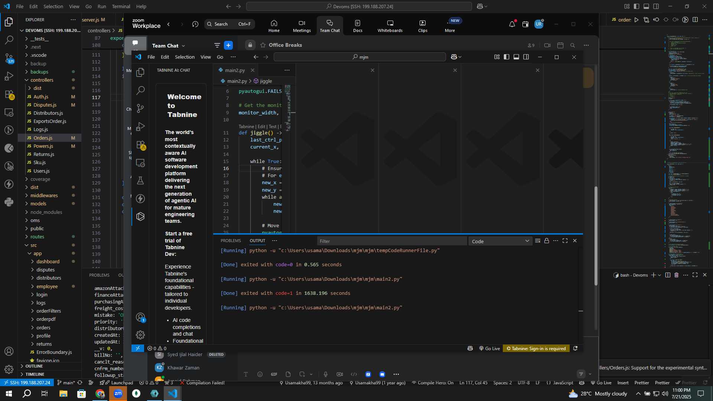Maximize the Output panel in mjm window
The height and width of the screenshot is (401, 713).
[x=565, y=241]
